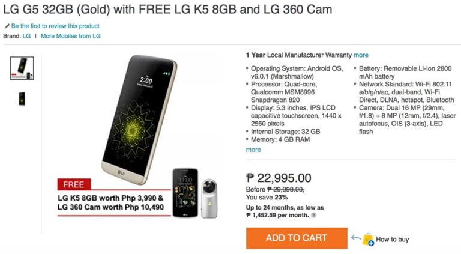Viewport: 461px width, 254px height.
Task: Click the red FREE promo badge
Action: pyautogui.click(x=74, y=184)
